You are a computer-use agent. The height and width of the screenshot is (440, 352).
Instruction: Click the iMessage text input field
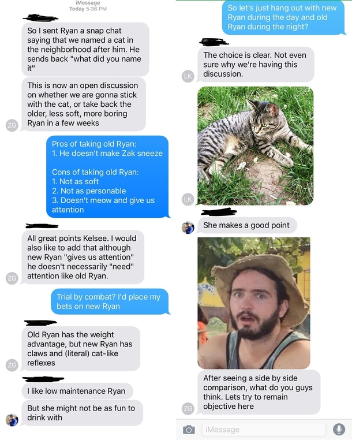pos(264,430)
